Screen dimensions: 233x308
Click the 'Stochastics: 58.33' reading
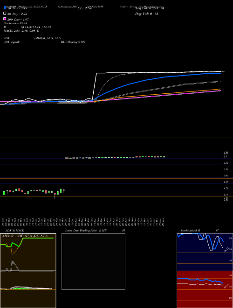pyautogui.click(x=15, y=23)
